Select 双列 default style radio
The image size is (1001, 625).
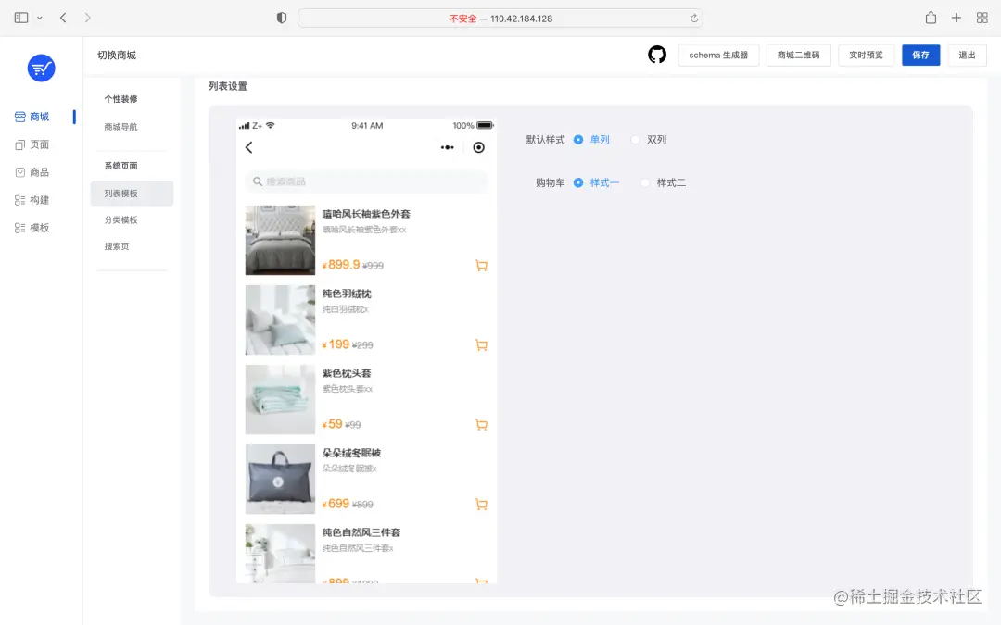click(635, 140)
